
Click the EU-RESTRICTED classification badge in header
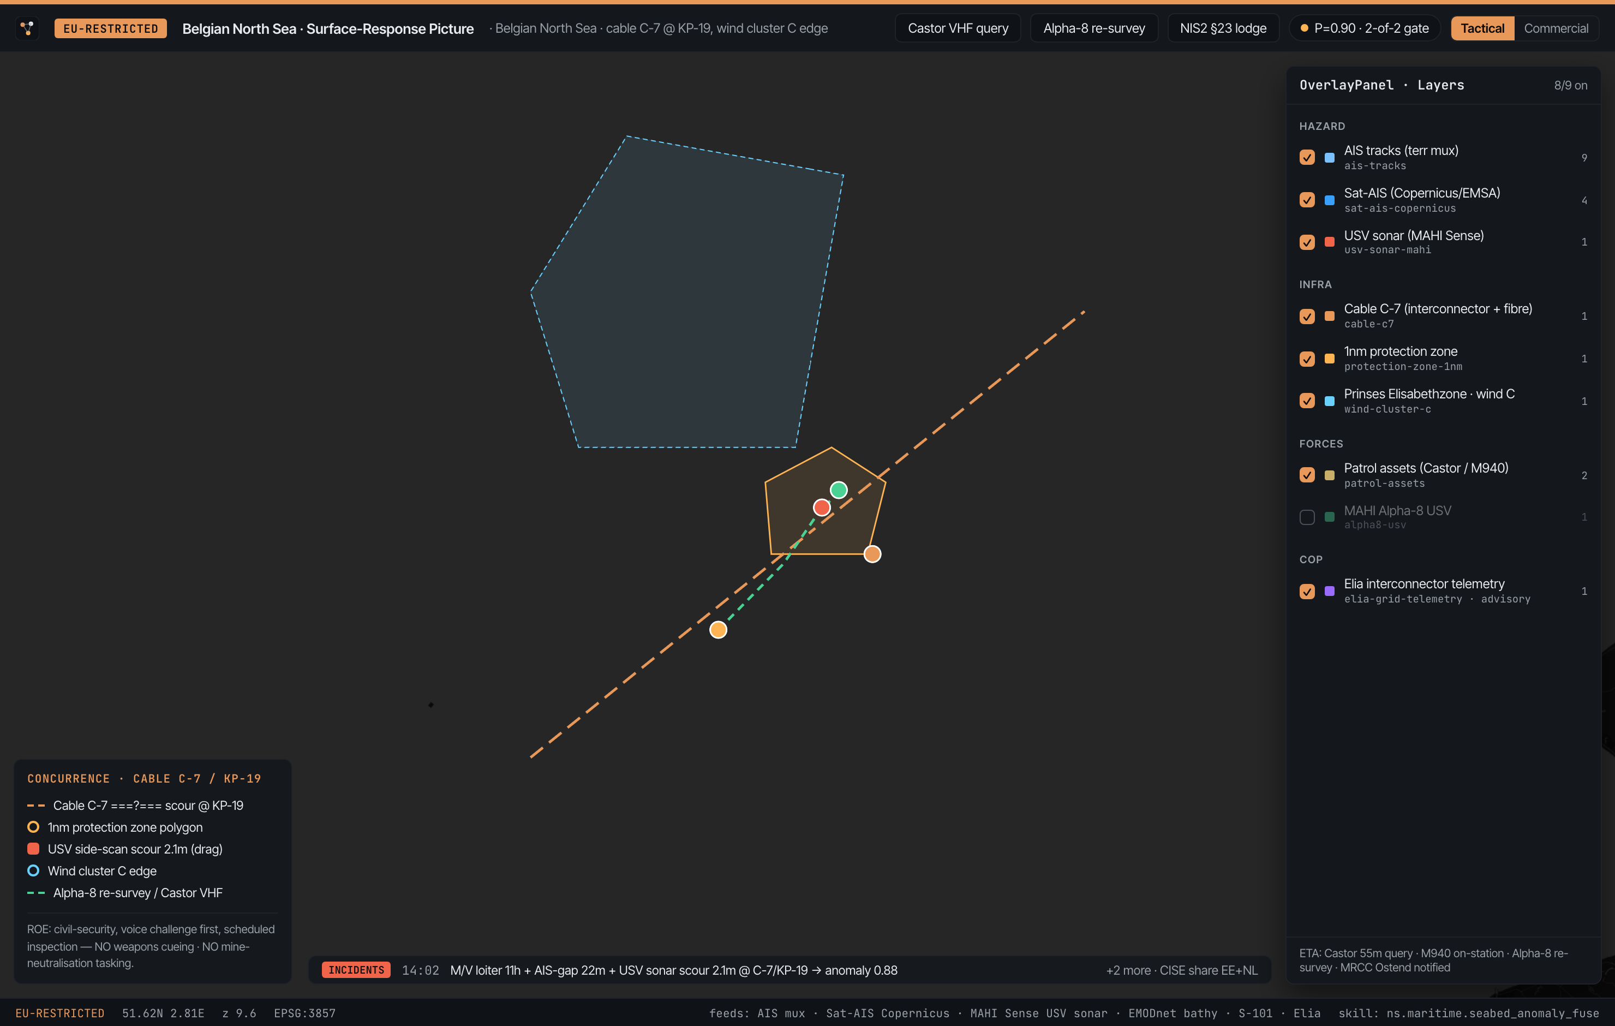(111, 28)
